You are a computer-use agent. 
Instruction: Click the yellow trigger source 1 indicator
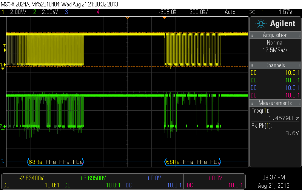[263, 12]
